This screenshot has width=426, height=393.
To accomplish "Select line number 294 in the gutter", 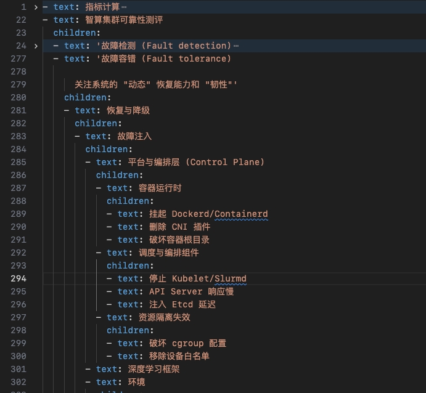I will pos(18,278).
